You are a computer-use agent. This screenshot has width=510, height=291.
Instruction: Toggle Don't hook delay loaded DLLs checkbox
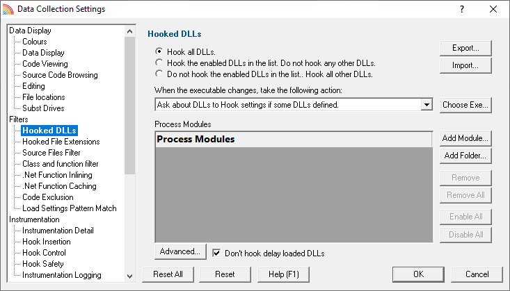(x=216, y=253)
